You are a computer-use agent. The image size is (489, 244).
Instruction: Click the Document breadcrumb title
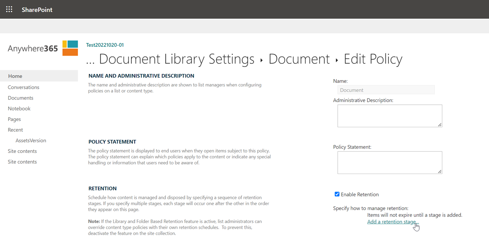click(x=299, y=59)
